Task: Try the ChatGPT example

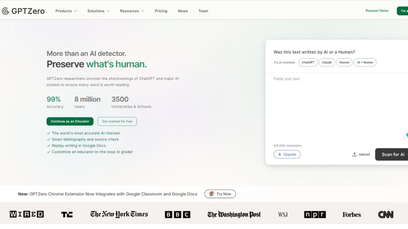Action: pyautogui.click(x=308, y=62)
